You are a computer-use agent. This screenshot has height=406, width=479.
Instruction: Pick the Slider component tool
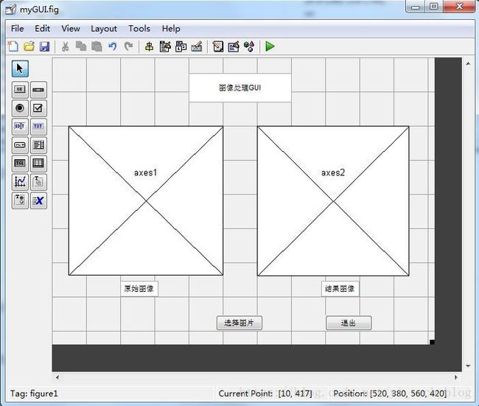point(38,90)
